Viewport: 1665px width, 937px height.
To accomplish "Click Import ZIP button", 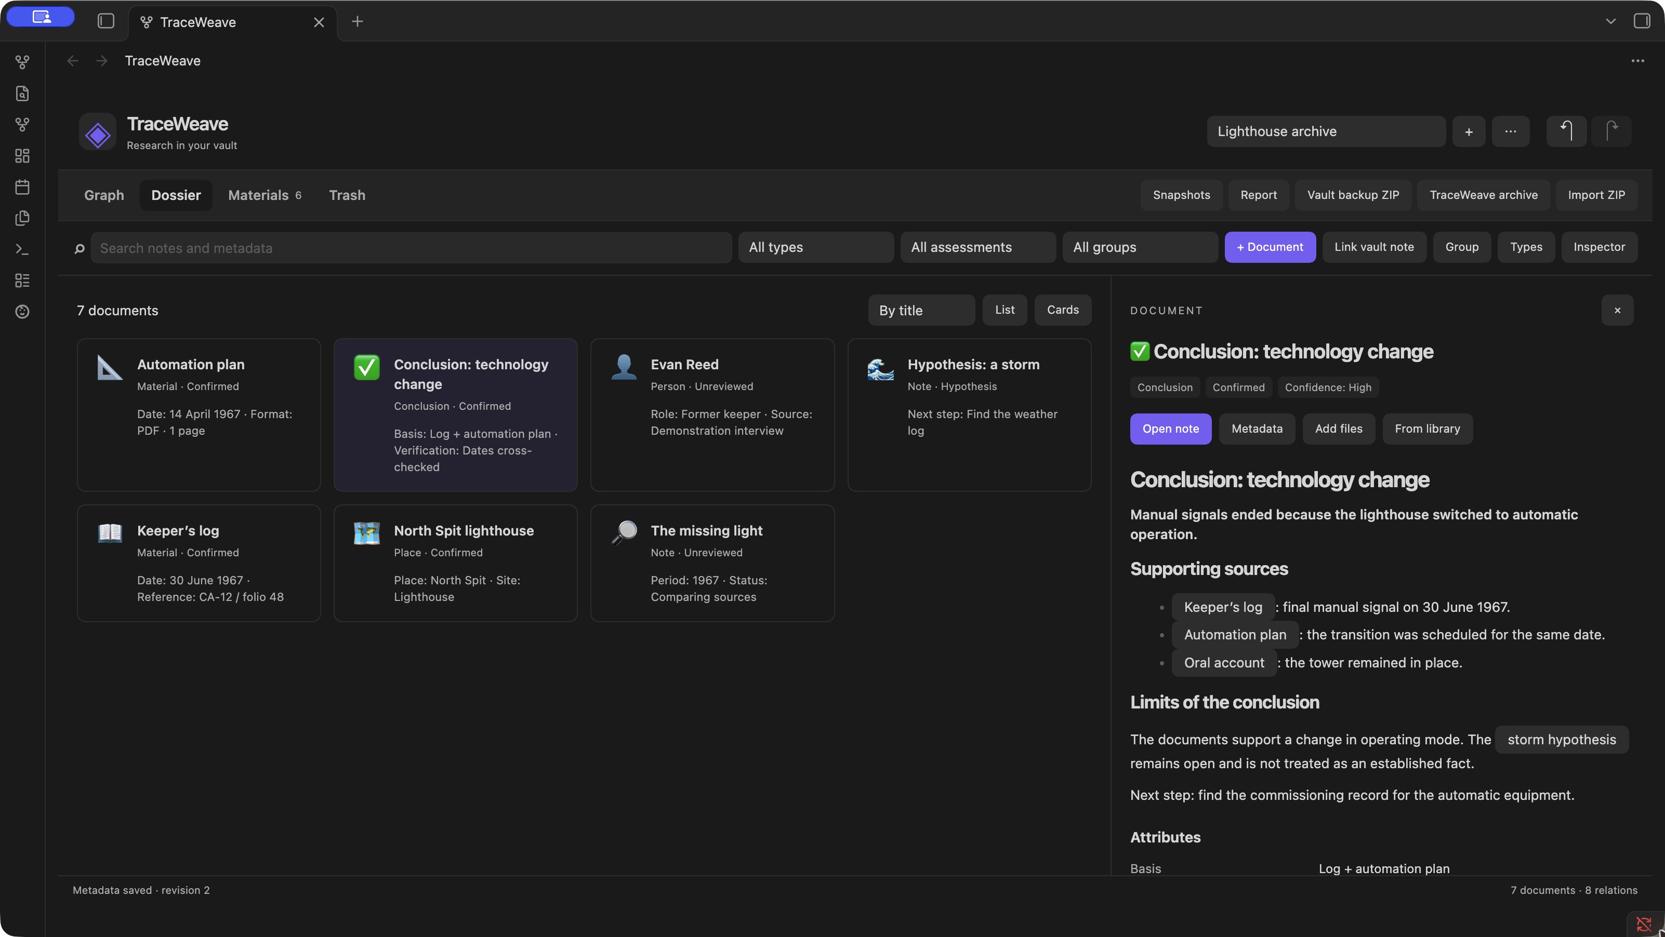I will click(1596, 195).
